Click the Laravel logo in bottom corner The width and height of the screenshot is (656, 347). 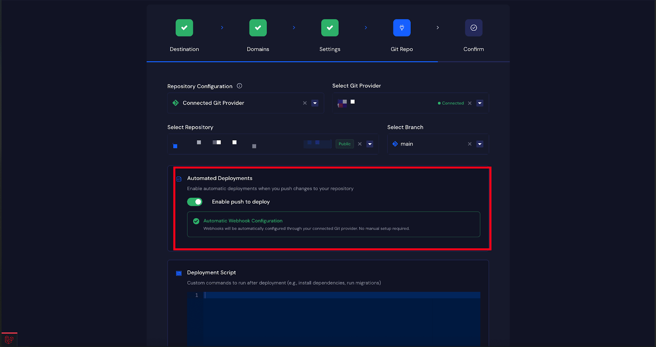(9, 340)
